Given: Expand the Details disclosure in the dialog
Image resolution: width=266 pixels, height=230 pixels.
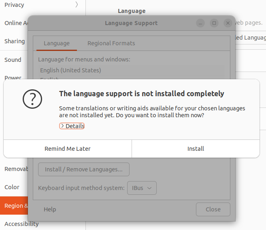Looking at the screenshot, I should click(72, 126).
